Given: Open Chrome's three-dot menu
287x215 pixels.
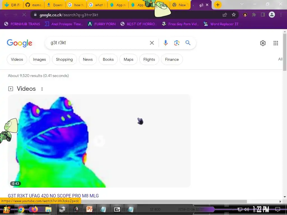Looking at the screenshot, I should 281,15.
